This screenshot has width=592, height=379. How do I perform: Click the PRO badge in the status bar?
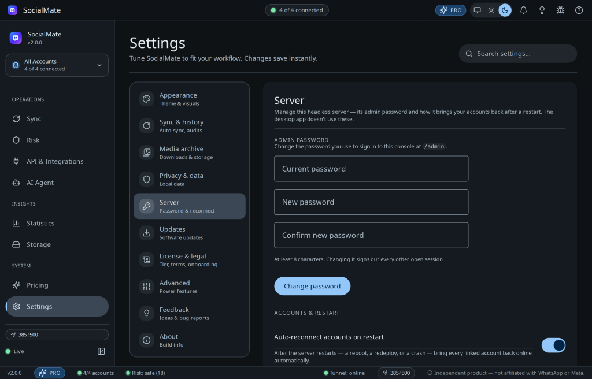pos(50,373)
